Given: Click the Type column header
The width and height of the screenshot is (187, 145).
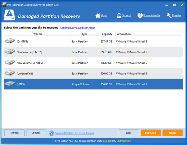Looking at the screenshot, I should (84, 34).
